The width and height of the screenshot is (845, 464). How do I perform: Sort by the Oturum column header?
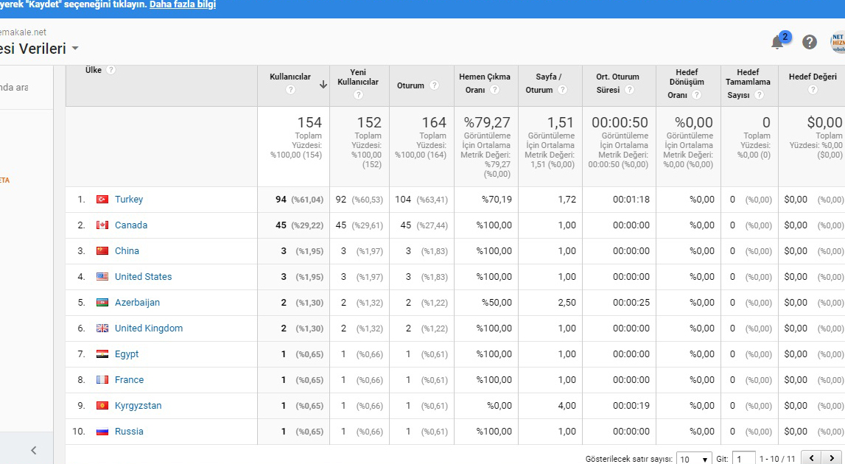(410, 85)
